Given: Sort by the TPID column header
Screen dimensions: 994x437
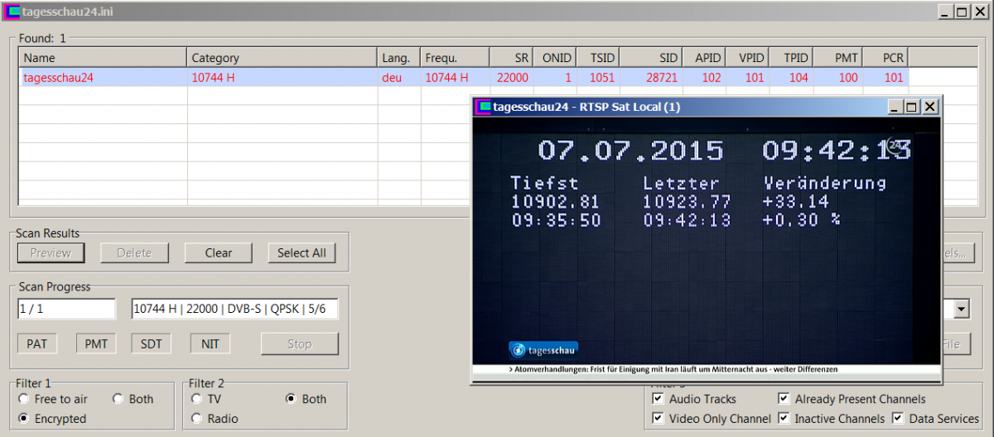Looking at the screenshot, I should click(791, 58).
